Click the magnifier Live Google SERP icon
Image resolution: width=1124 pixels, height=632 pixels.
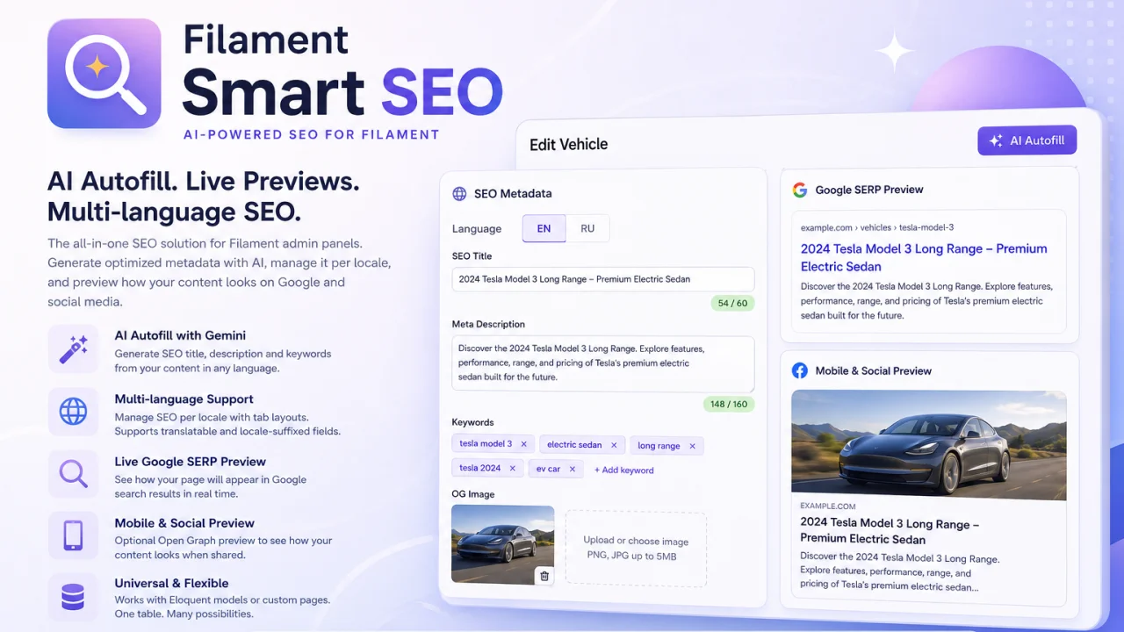(73, 474)
